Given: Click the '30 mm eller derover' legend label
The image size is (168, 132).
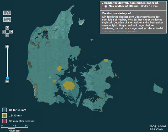Looking at the screenshot, I should coord(22,121).
